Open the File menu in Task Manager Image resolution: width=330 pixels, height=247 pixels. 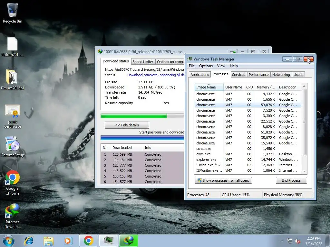(x=192, y=66)
